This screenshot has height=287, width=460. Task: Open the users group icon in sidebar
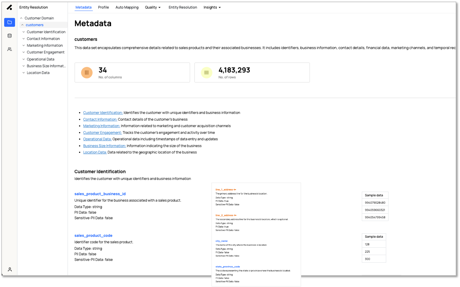point(10,49)
